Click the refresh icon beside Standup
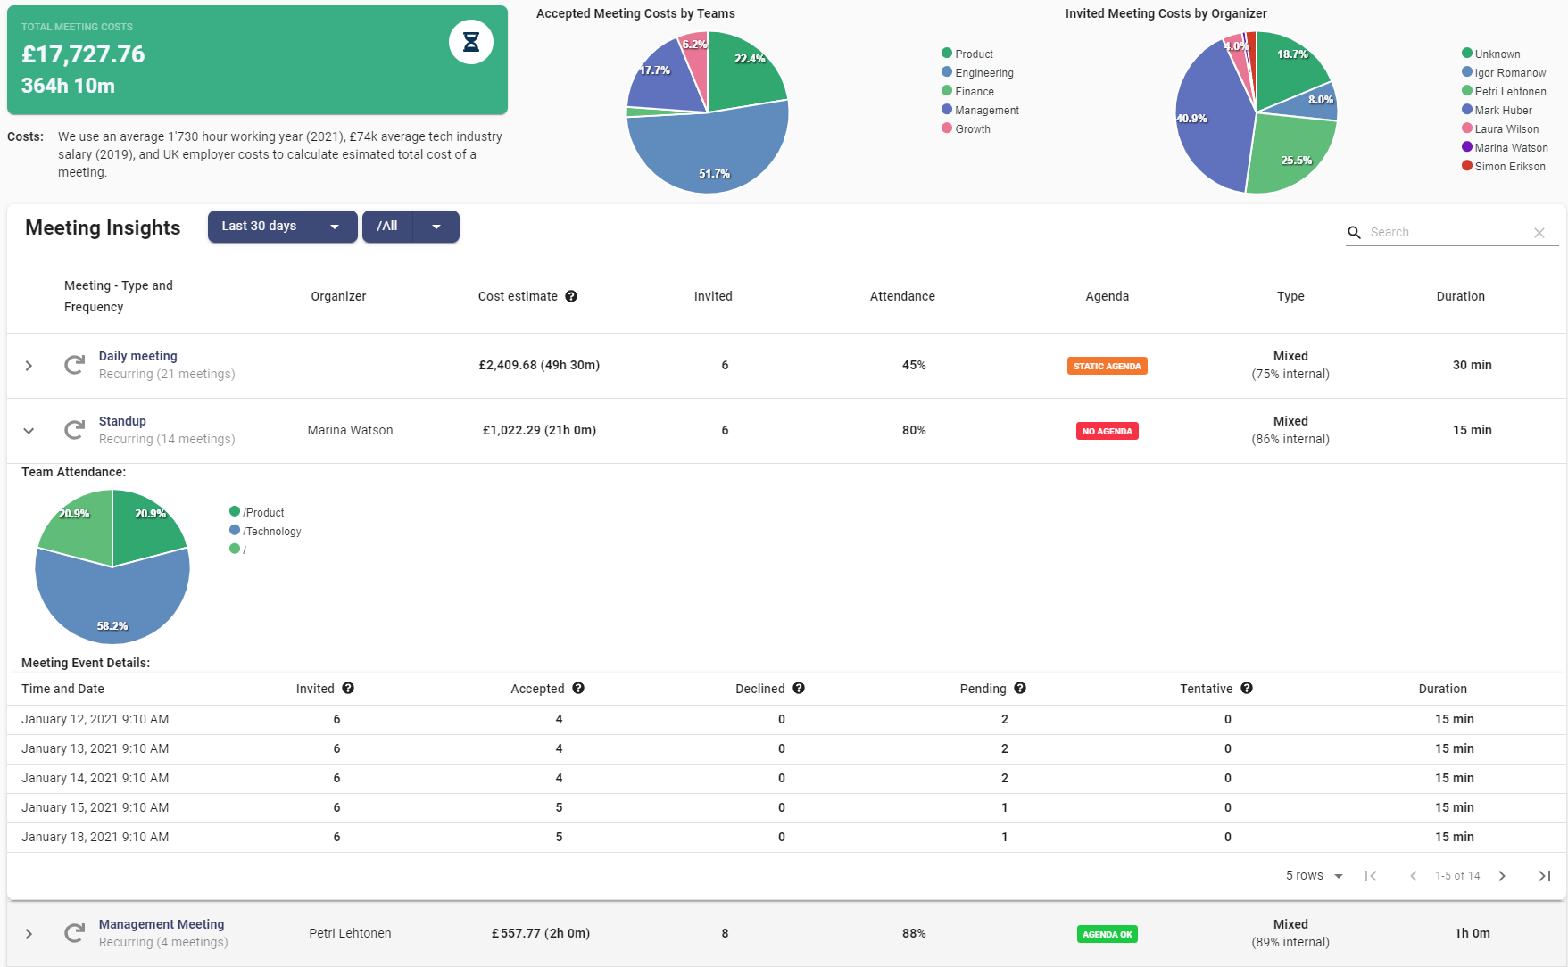The height and width of the screenshot is (967, 1568). coord(74,430)
